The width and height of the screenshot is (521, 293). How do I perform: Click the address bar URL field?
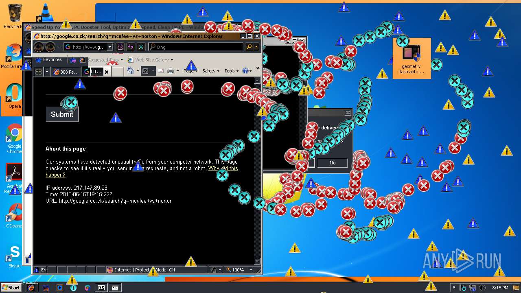pyautogui.click(x=85, y=47)
